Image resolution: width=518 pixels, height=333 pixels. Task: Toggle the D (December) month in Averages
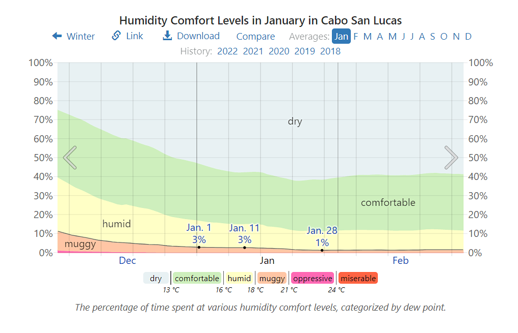[468, 36]
